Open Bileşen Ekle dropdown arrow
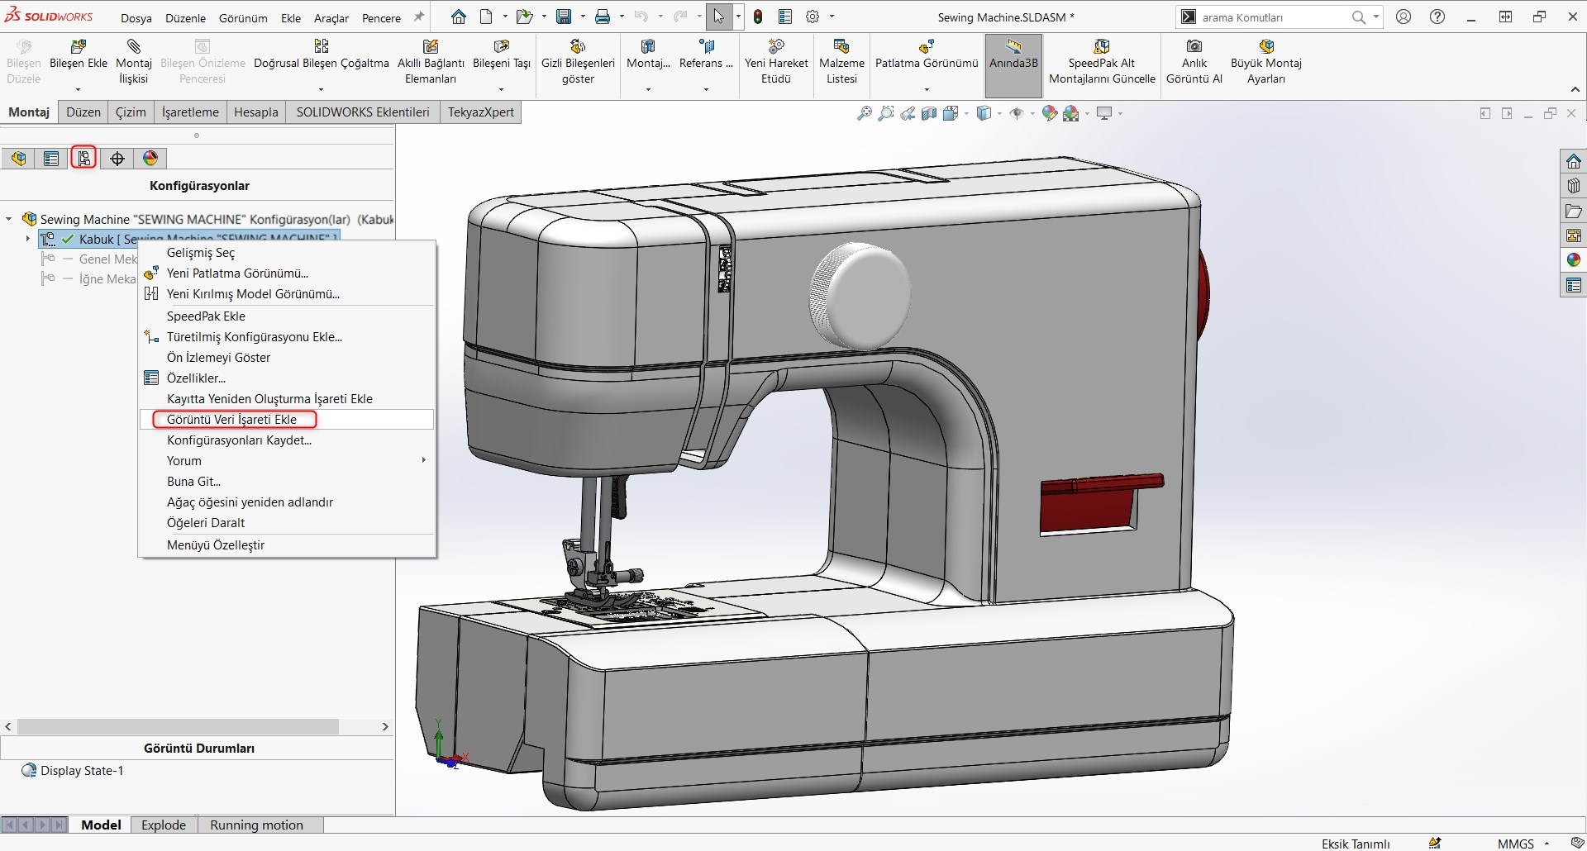Image resolution: width=1587 pixels, height=851 pixels. click(79, 89)
